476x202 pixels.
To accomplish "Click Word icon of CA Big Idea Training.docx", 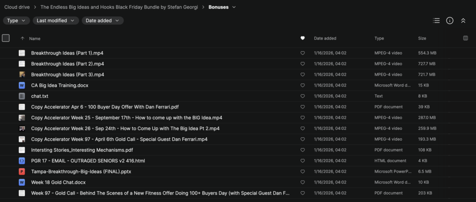I will pyautogui.click(x=22, y=85).
